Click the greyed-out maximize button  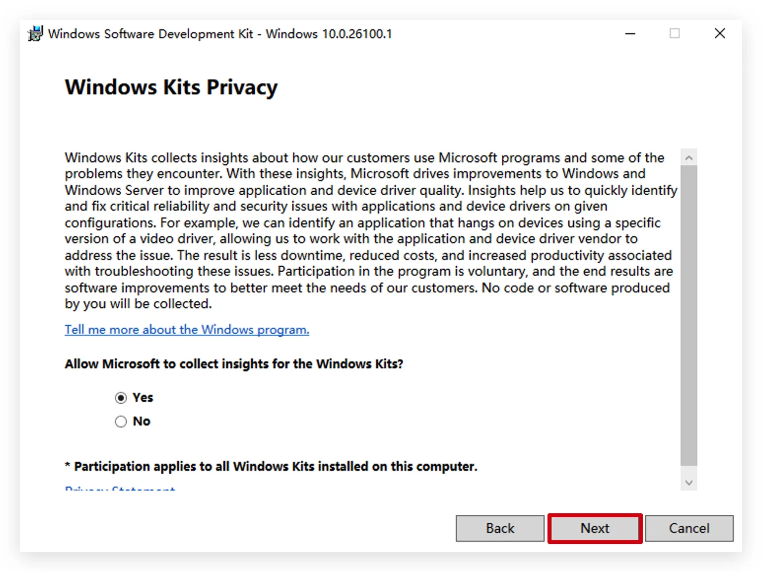(x=674, y=34)
